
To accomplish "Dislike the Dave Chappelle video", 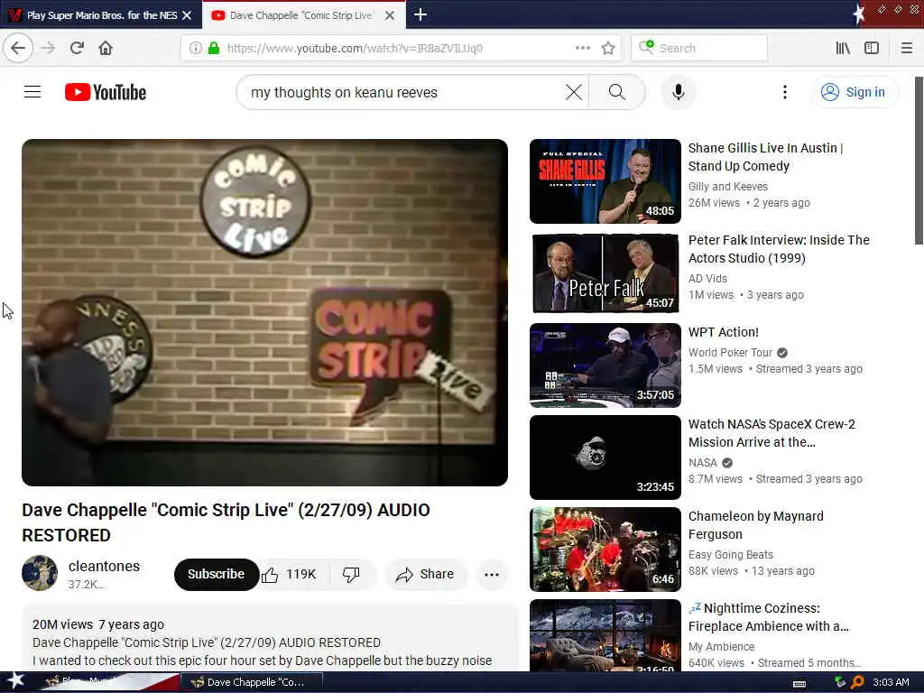I will (x=351, y=574).
